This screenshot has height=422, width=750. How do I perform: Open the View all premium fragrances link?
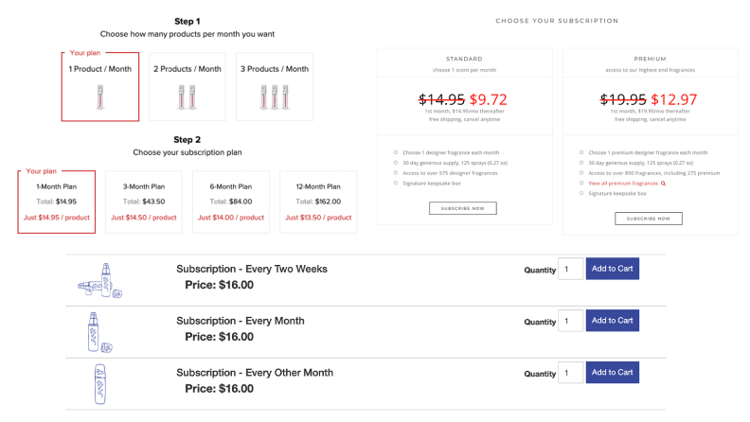click(x=623, y=184)
